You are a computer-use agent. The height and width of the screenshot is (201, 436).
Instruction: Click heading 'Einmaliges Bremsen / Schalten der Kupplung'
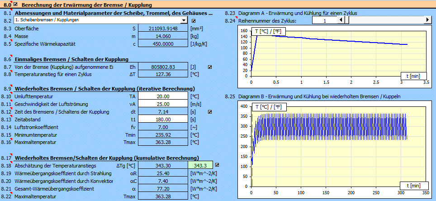coord(71,59)
